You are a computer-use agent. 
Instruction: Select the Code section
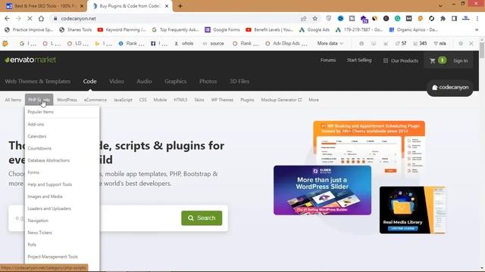coord(89,82)
